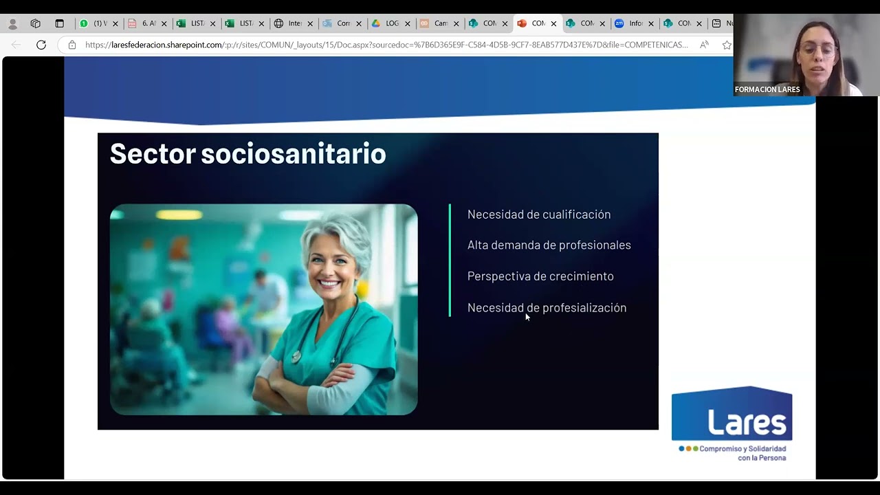Select "Necesidad de cualificación" bullet text
This screenshot has width=880, height=495.
(539, 214)
